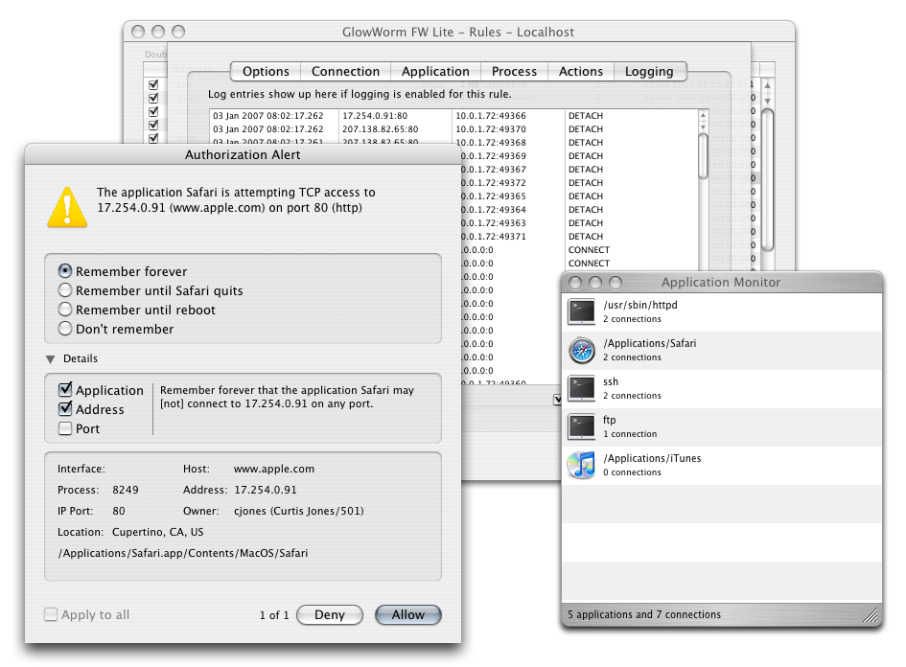
Task: Click the "1 of 1" alert counter
Action: click(274, 615)
